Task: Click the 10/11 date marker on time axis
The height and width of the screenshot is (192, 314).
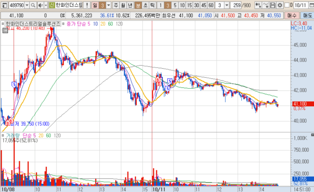Action: [x=159, y=189]
